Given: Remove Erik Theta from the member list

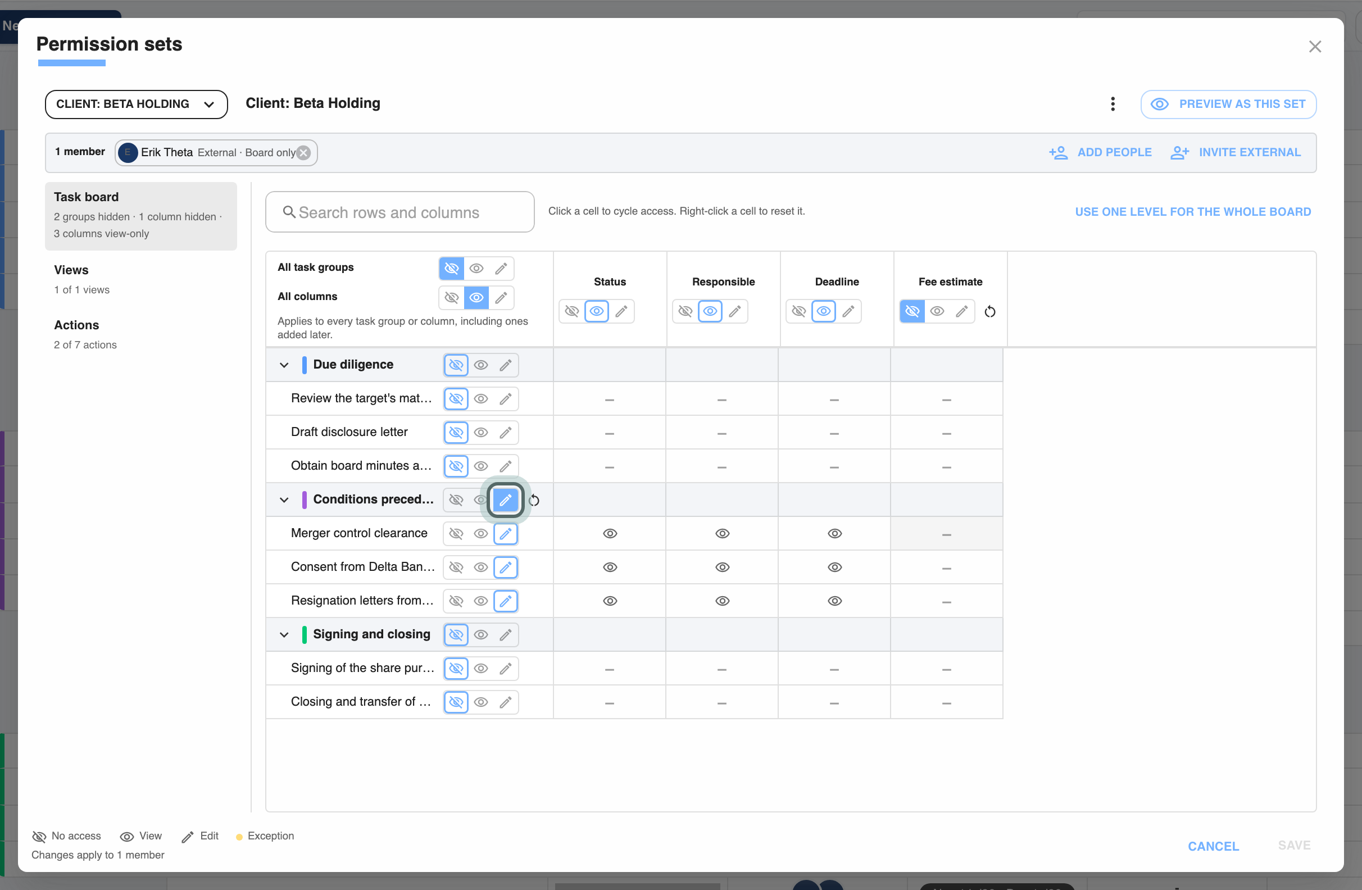Looking at the screenshot, I should tap(304, 152).
